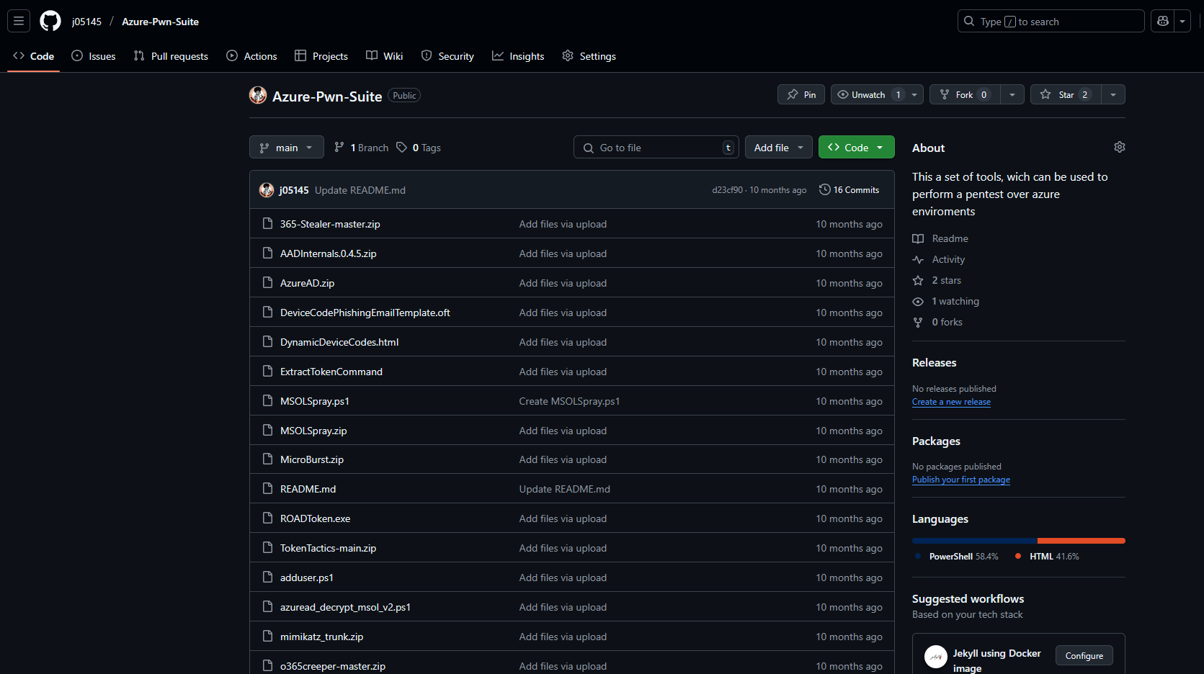
Task: Open the Pull requests tab
Action: coord(171,55)
